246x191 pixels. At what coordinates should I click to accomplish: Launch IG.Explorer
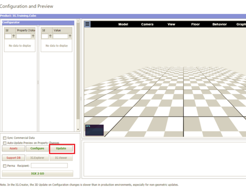point(37,158)
